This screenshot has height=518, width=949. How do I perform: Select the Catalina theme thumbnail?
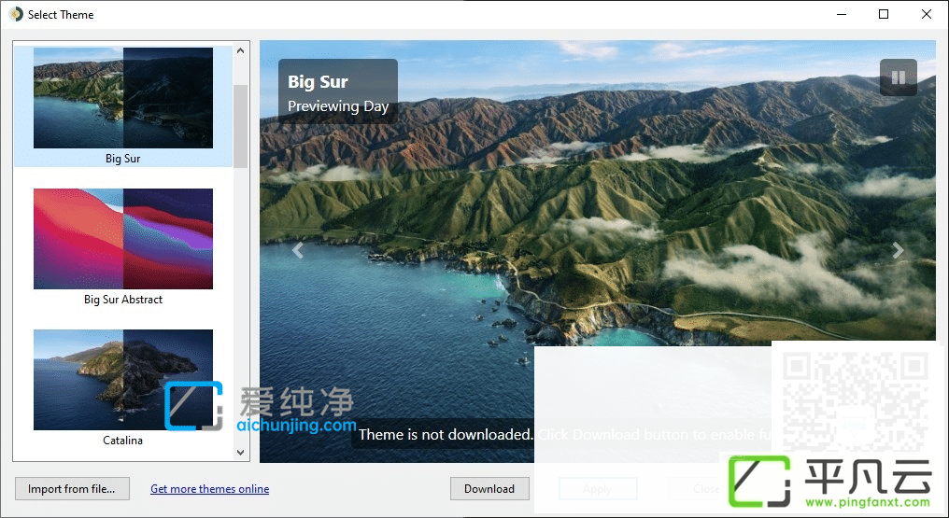tap(123, 380)
